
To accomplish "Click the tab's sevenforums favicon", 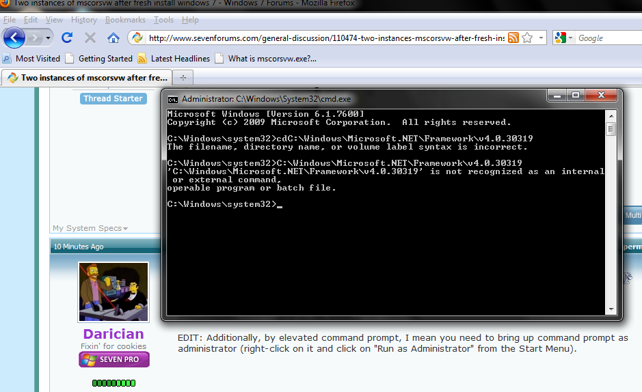I will (13, 78).
